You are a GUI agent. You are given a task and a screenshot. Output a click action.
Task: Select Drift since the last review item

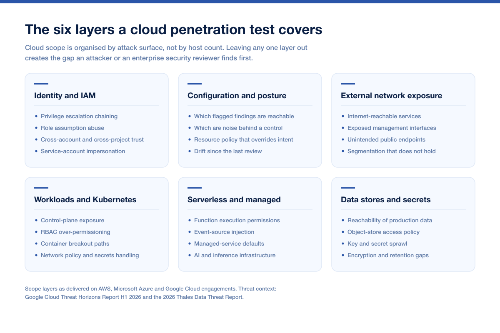coord(228,152)
